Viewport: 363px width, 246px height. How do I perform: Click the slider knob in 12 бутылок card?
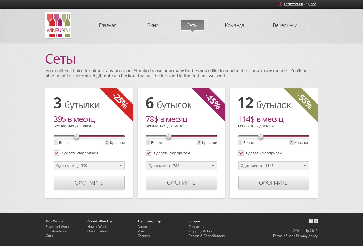pyautogui.click(x=261, y=136)
